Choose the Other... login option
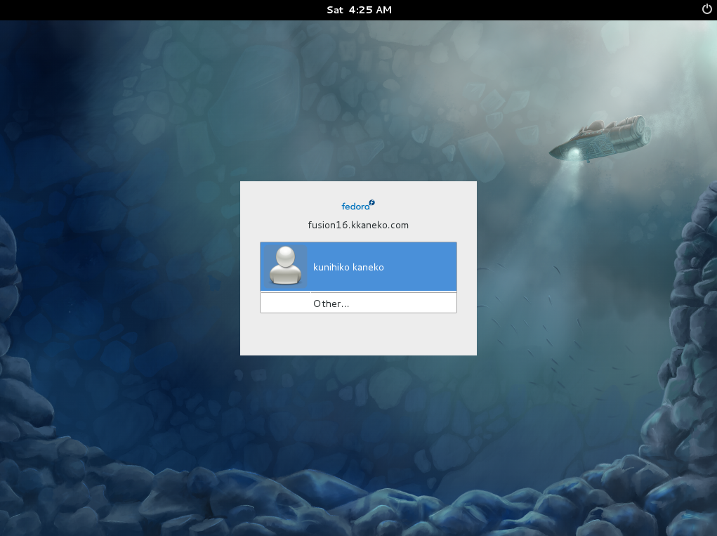This screenshot has height=536, width=717. (x=358, y=303)
